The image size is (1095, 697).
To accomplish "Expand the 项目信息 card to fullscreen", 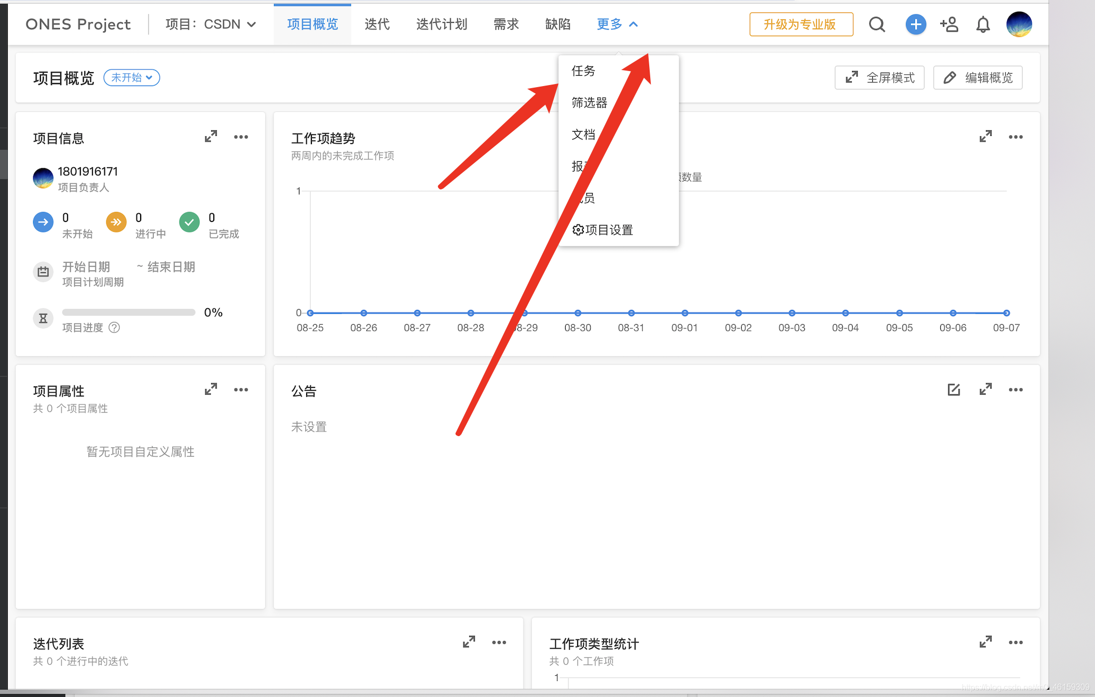I will tap(211, 136).
